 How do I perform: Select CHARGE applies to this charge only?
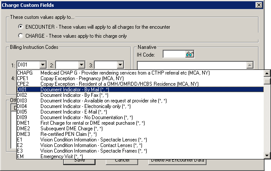[x=21, y=36]
